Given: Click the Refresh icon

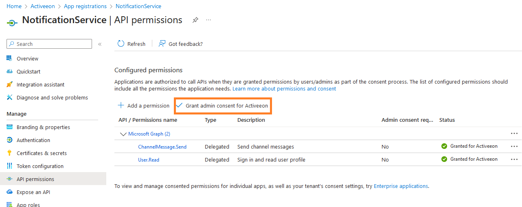Looking at the screenshot, I should [121, 44].
